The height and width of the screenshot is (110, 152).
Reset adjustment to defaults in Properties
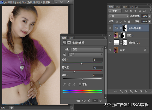(x=90, y=101)
